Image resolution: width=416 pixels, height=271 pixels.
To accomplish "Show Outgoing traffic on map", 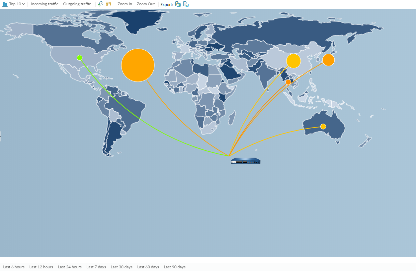I will (x=77, y=4).
